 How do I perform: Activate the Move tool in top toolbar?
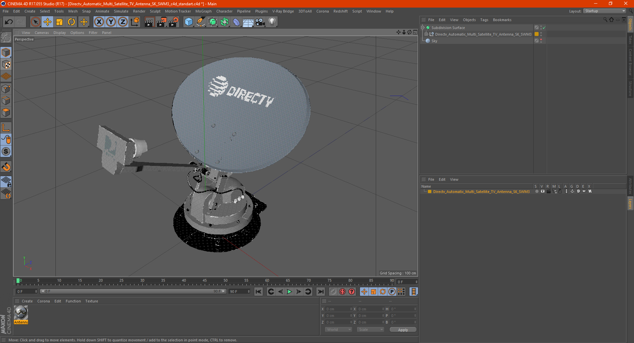tap(48, 22)
